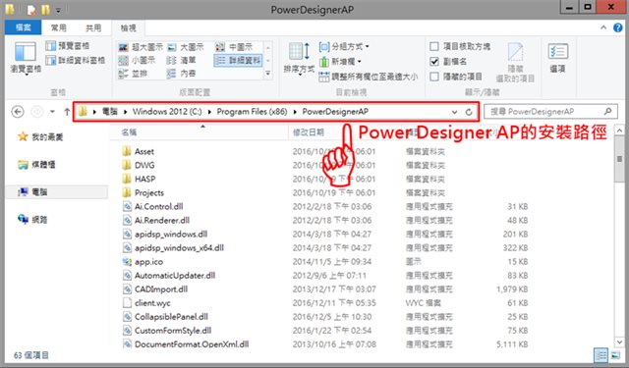Click the search magnifier icon
This screenshot has width=629, height=368.
tap(608, 111)
